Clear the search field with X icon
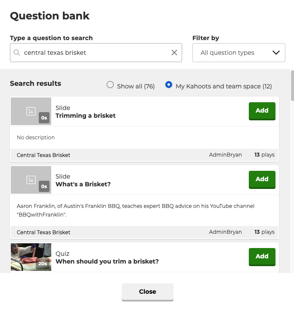 coord(174,53)
